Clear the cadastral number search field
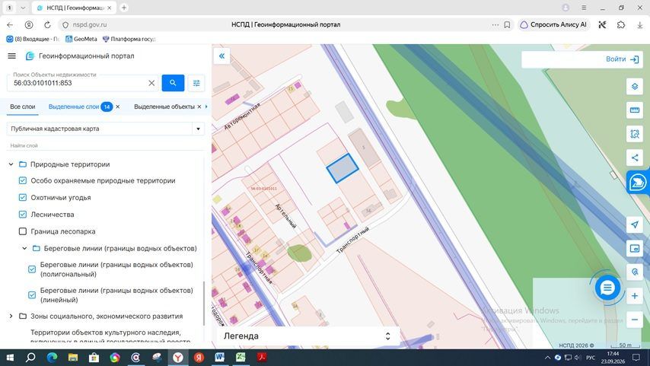 tap(151, 83)
